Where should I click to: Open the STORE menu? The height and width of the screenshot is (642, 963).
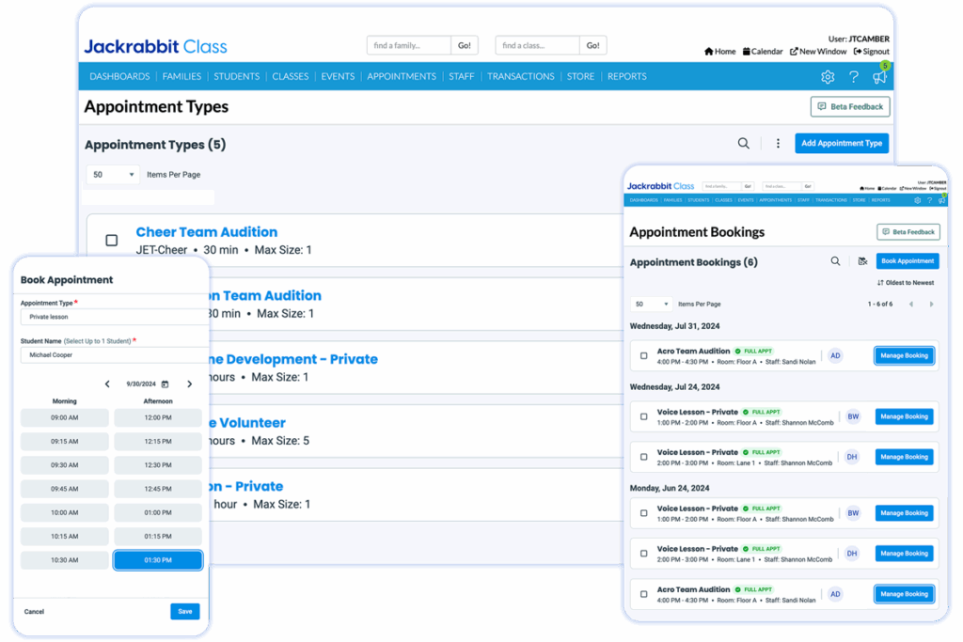(x=580, y=77)
